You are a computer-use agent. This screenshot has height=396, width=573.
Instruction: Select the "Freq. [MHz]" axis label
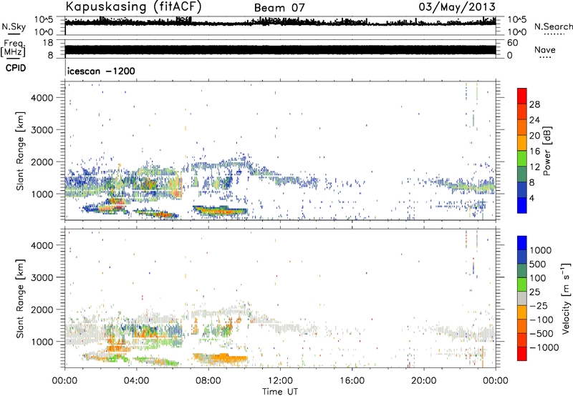14,49
